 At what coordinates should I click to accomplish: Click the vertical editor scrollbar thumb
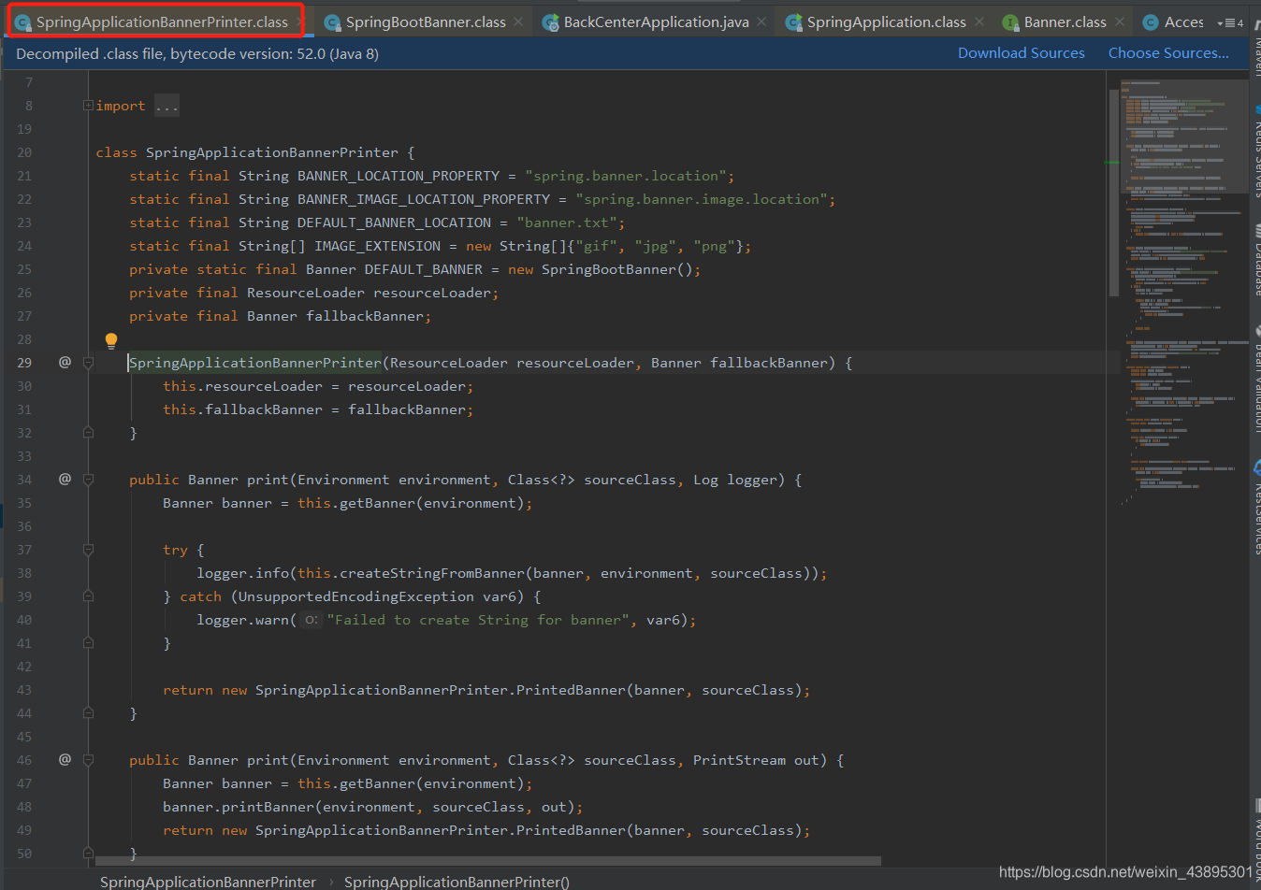coord(1114,194)
